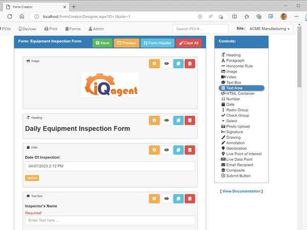Click the Date Of Inspection input field
The image size is (307, 230).
[110, 166]
